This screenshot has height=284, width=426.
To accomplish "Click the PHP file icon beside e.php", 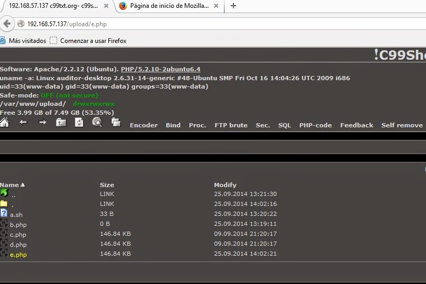I will pyautogui.click(x=4, y=253).
